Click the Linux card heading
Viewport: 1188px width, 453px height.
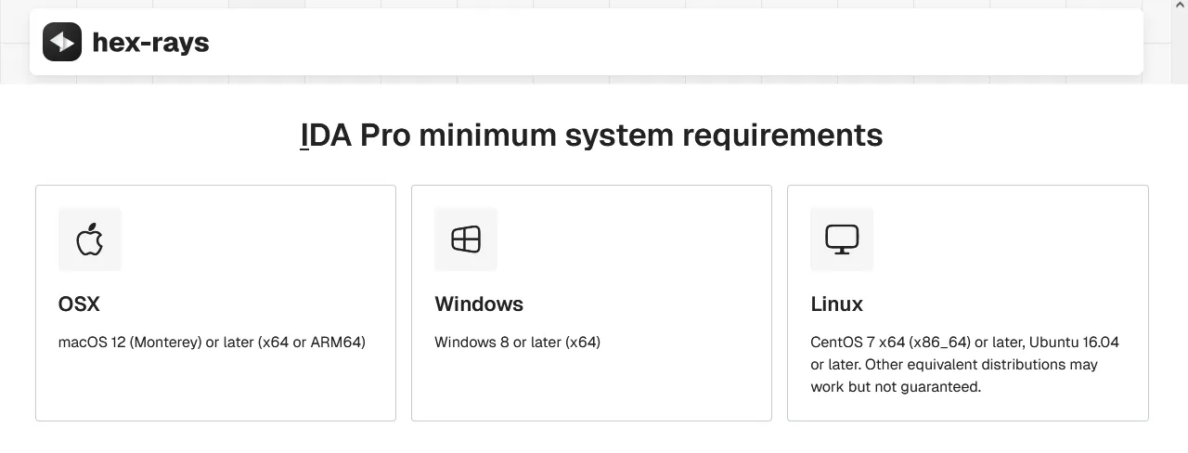point(836,304)
